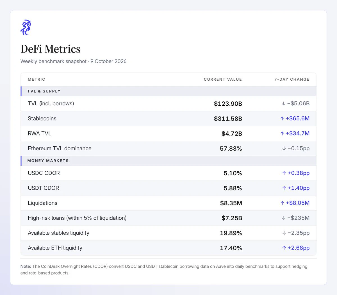This screenshot has height=295, width=337.
Task: Click the down arrow beside −$5.06B
Action: pos(283,104)
